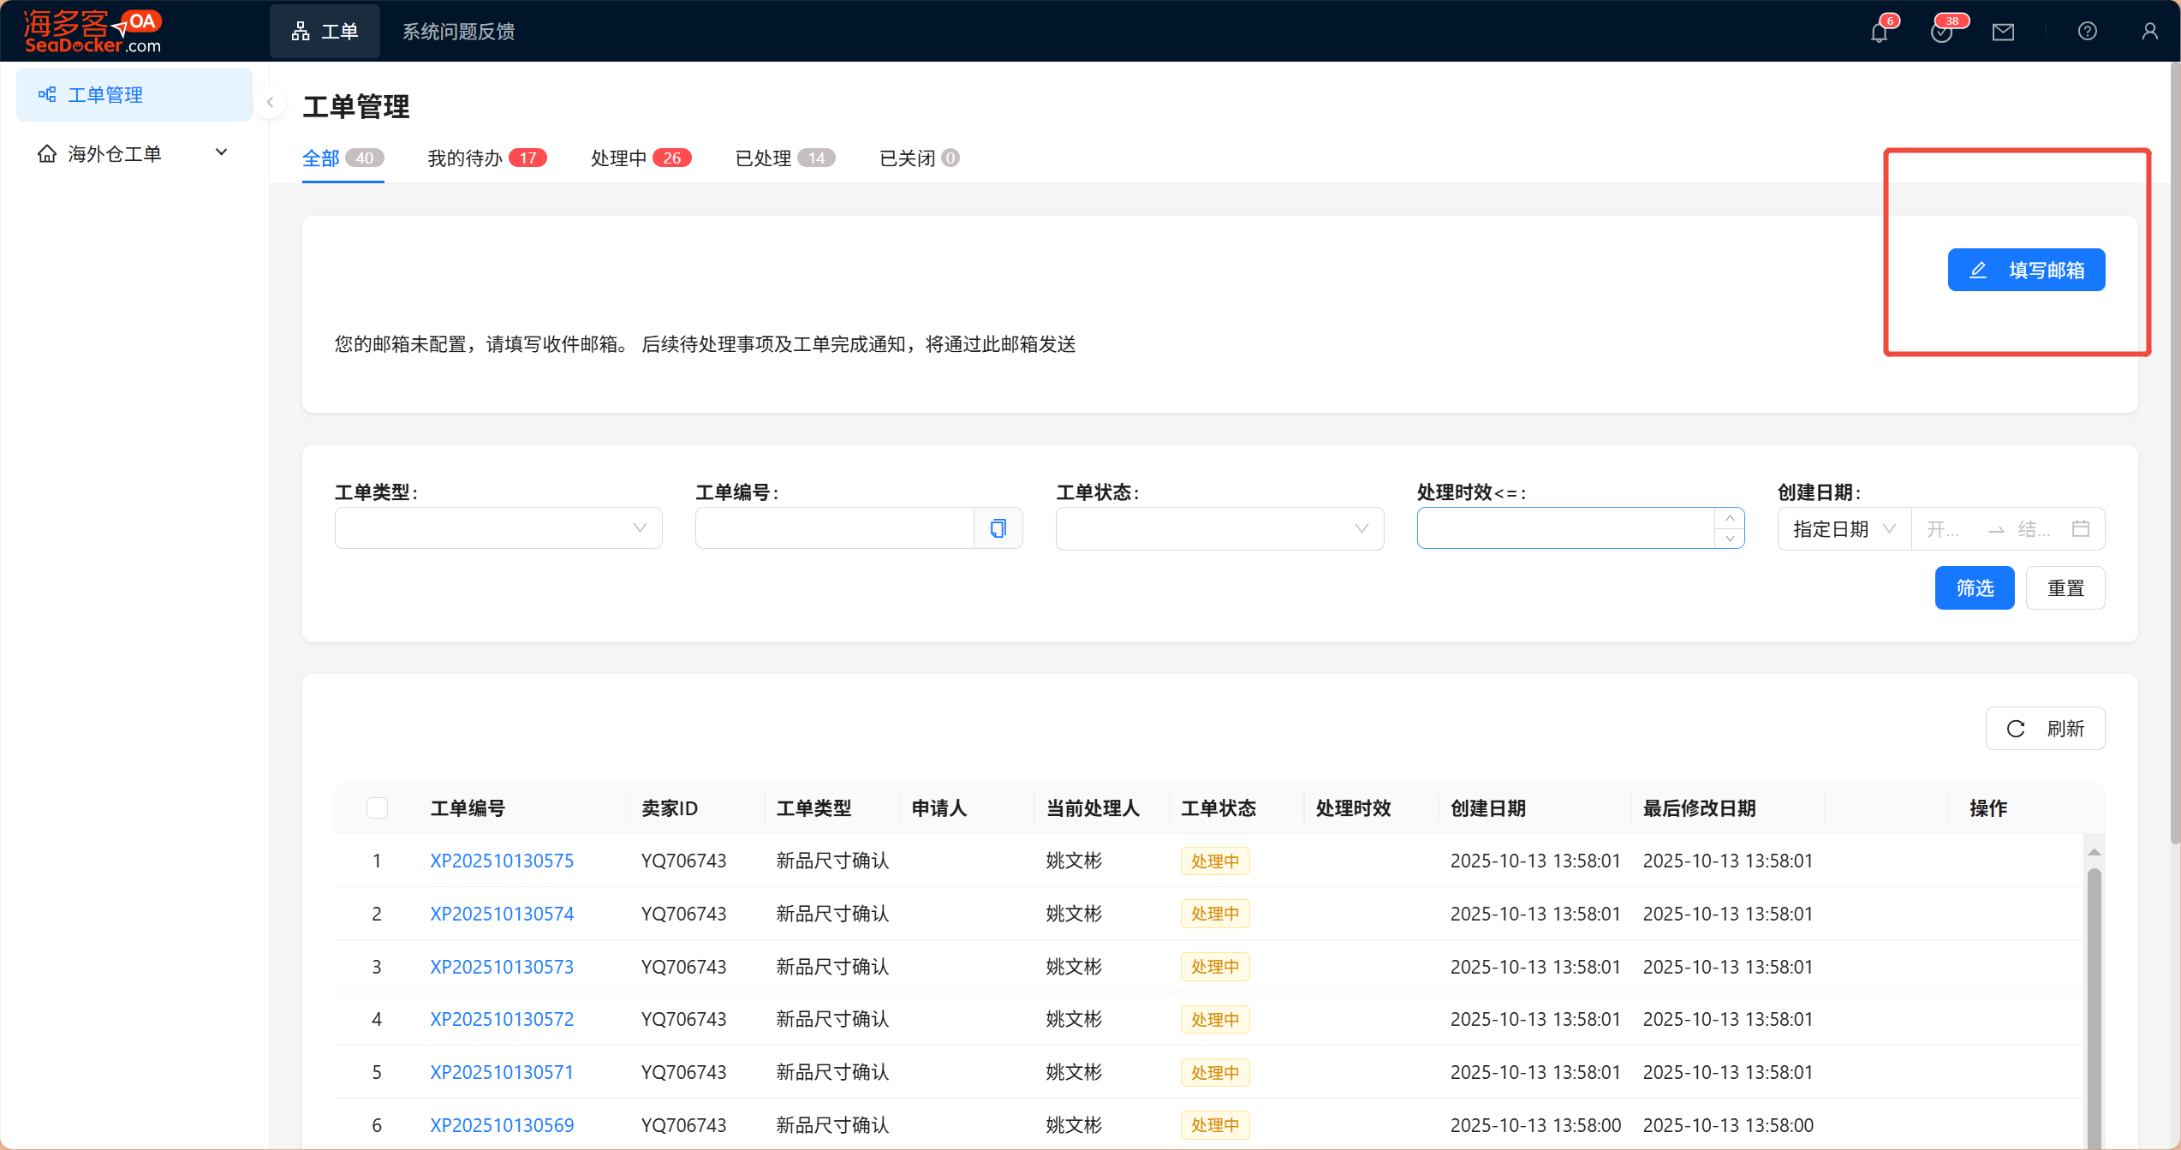Click the paste icon in 工单编号 field

point(998,528)
